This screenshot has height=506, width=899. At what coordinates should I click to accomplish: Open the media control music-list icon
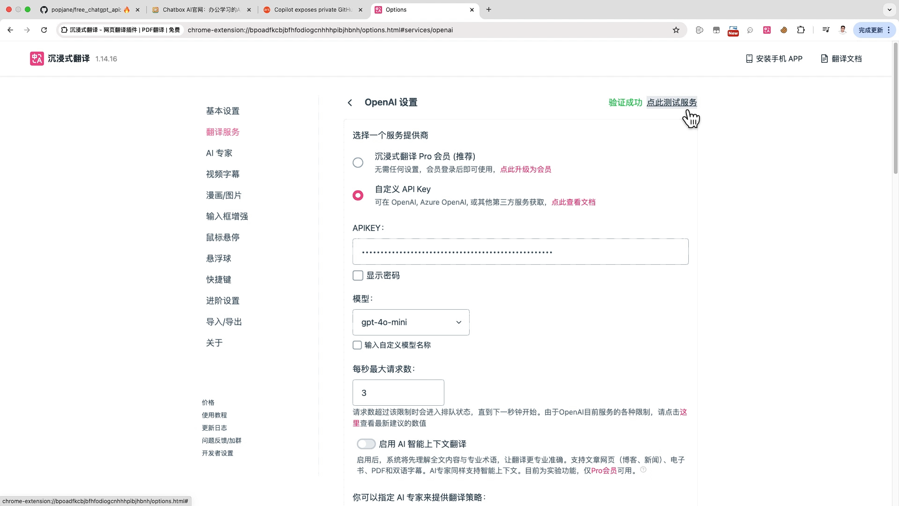coord(826,30)
